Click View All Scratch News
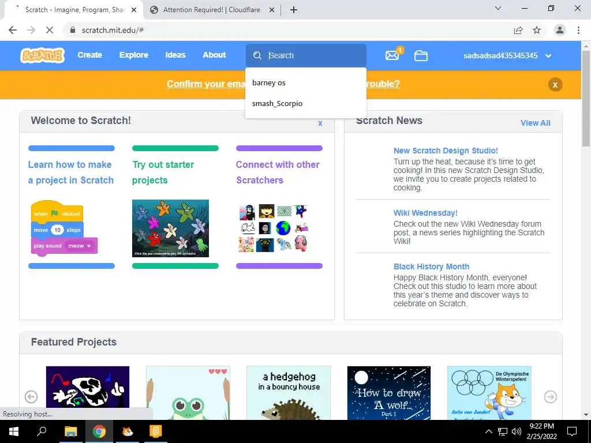Viewport: 591px width, 443px height. click(535, 123)
